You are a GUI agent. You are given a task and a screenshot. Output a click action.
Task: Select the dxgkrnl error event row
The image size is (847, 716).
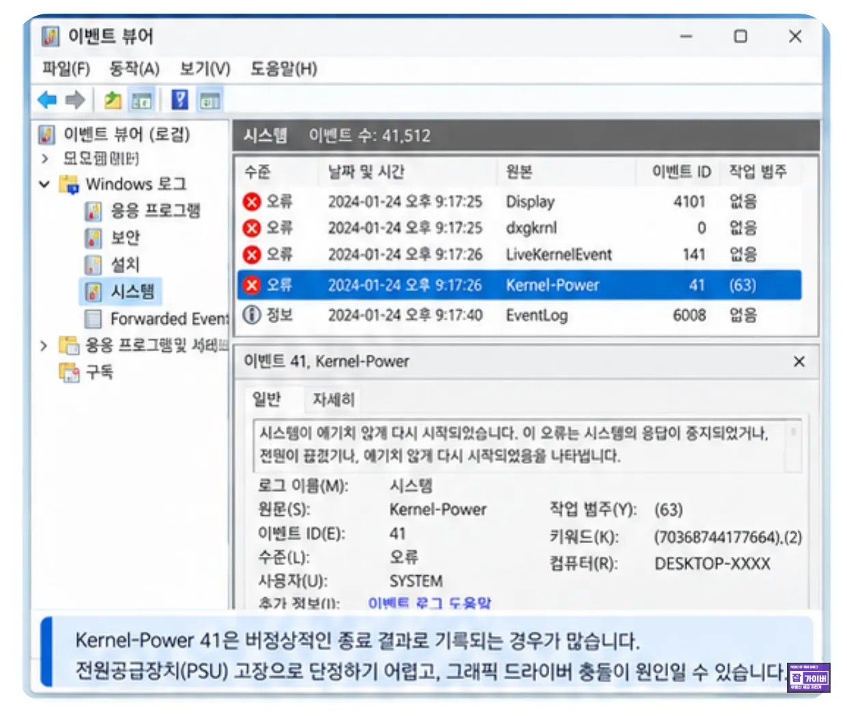click(x=519, y=228)
